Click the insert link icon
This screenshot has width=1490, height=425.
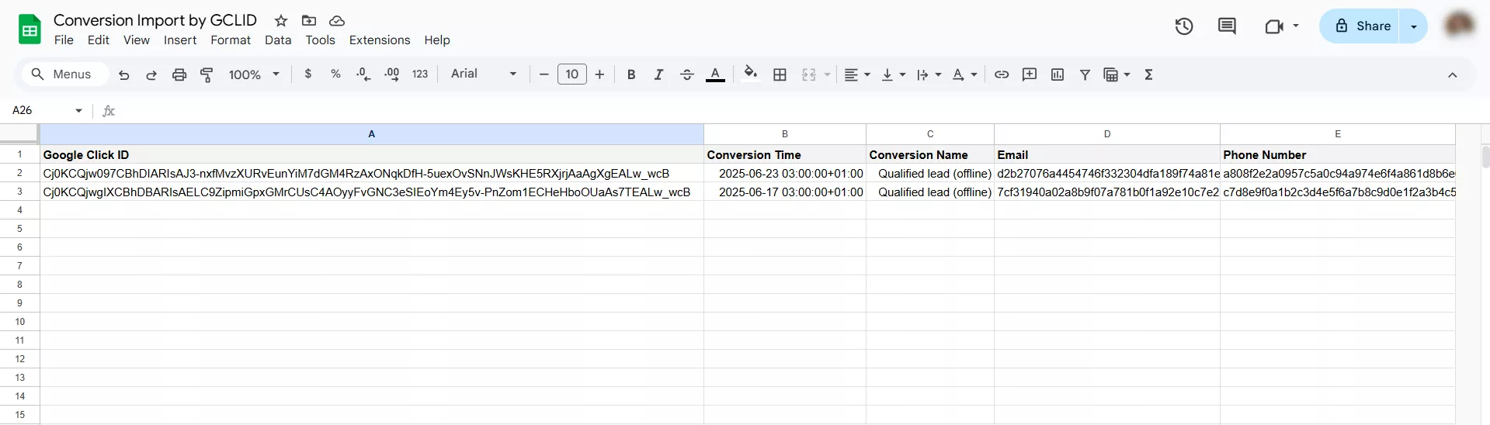1002,74
